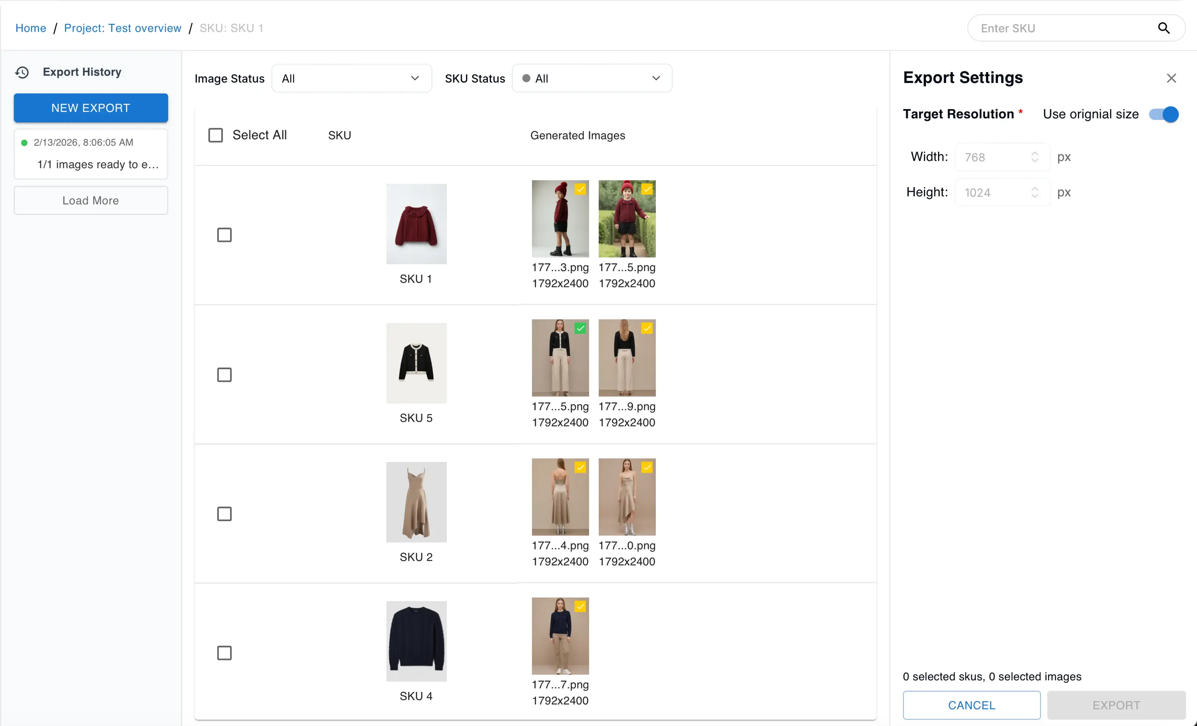
Task: Click the Height stepper arrows
Action: pos(1034,192)
